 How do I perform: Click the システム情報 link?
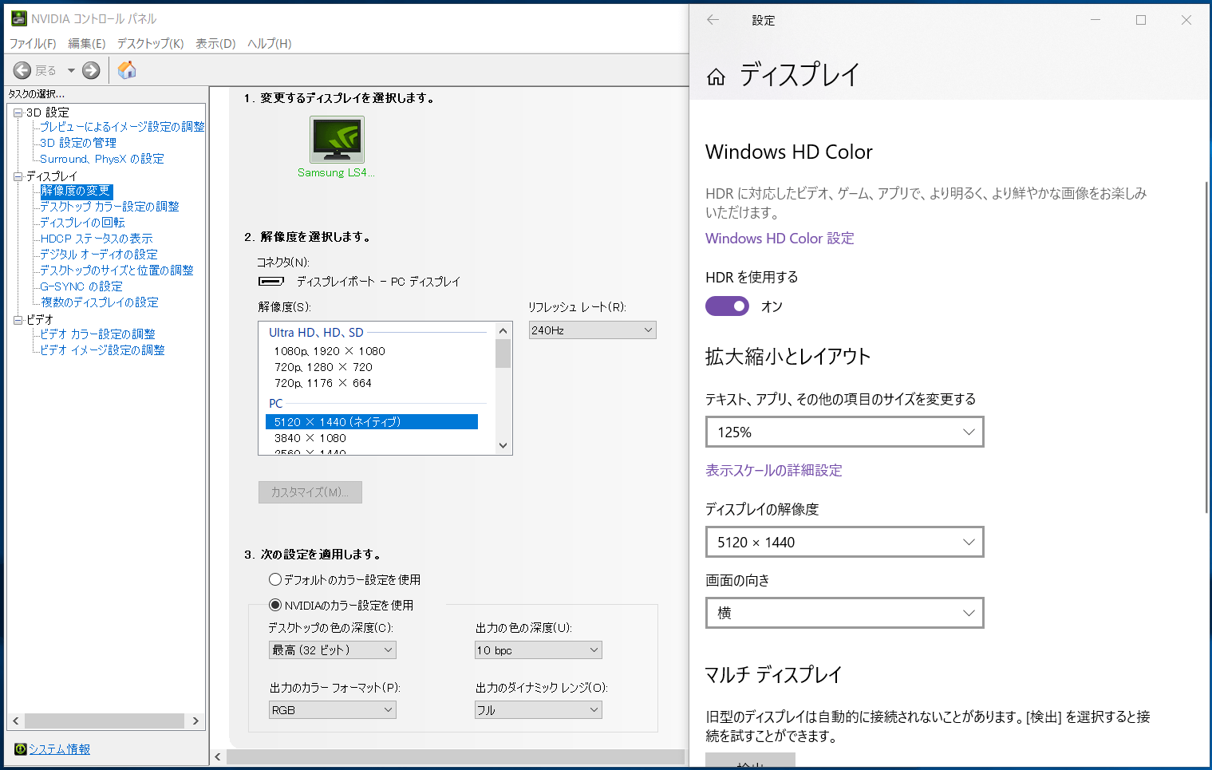[59, 748]
